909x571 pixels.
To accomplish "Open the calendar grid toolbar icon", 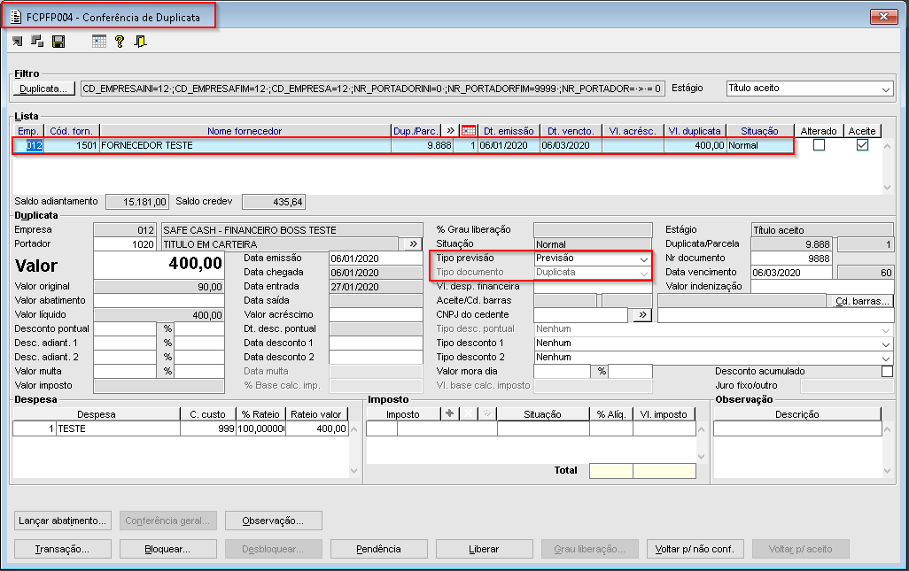I will [x=98, y=42].
